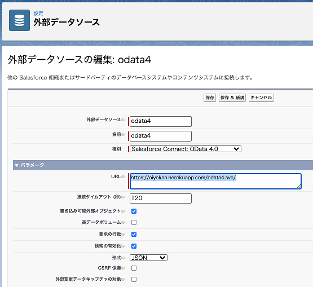Click the 外部データソースの編集: odata4 title
The image size is (313, 287).
pyautogui.click(x=80, y=59)
